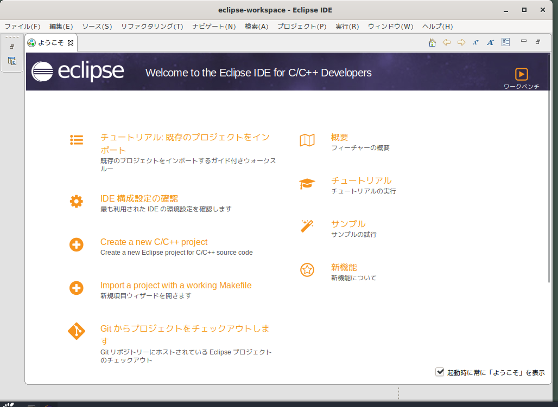Follow the Create a new C/C++ project link
This screenshot has height=407, width=558.
pos(154,242)
